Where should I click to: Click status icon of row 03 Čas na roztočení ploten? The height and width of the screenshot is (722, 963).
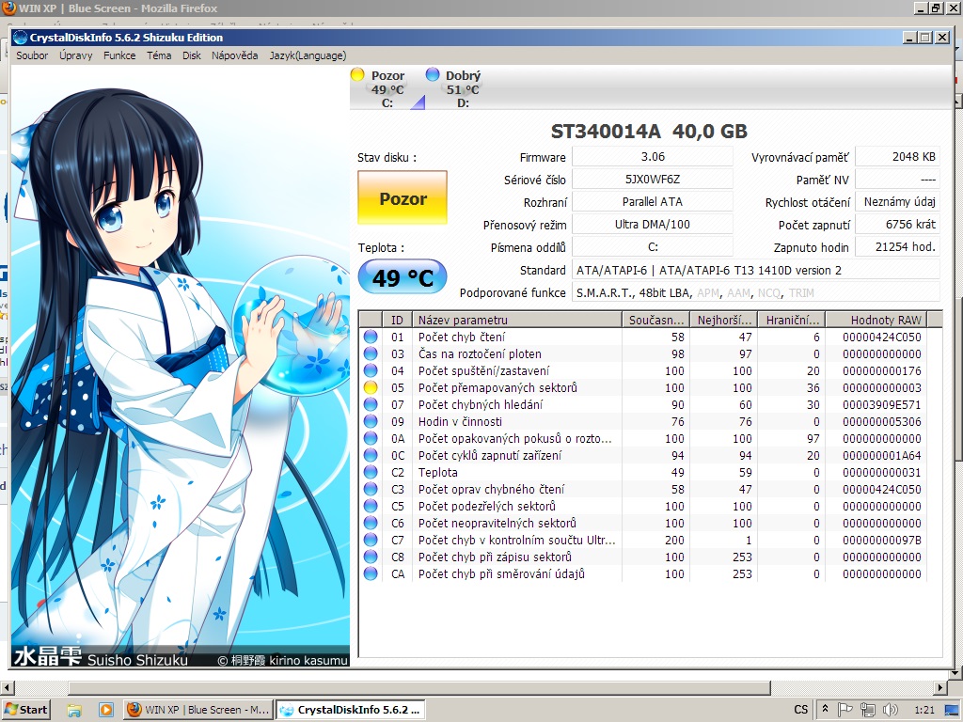371,353
